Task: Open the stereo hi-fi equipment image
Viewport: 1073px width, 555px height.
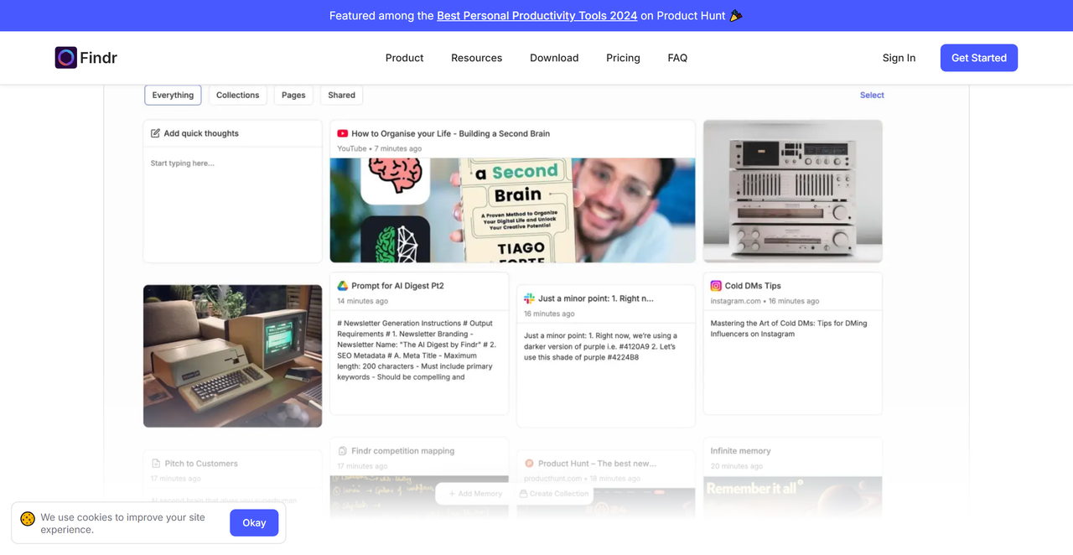Action: click(x=792, y=191)
